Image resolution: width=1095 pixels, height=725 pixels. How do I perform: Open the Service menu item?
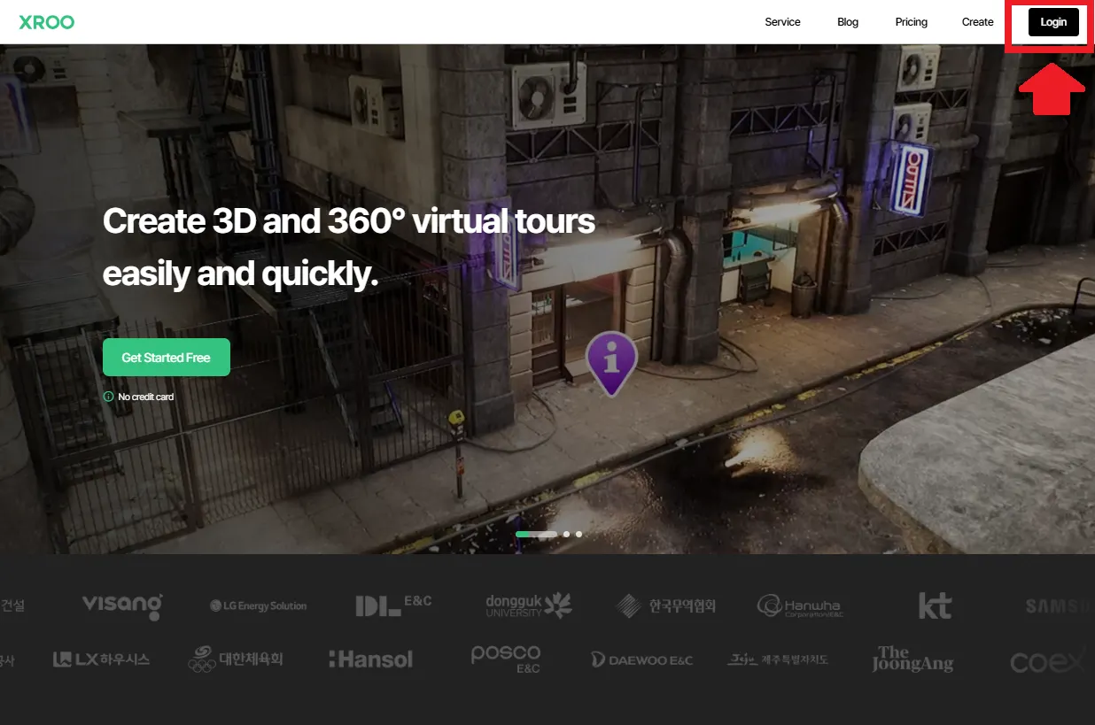[x=782, y=22]
